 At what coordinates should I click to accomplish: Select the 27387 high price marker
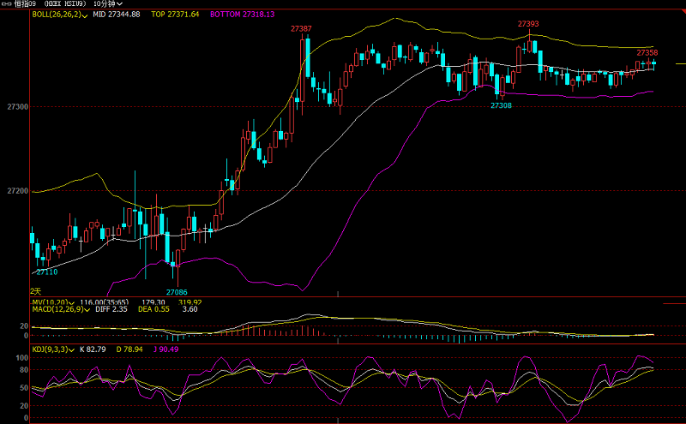[x=301, y=29]
